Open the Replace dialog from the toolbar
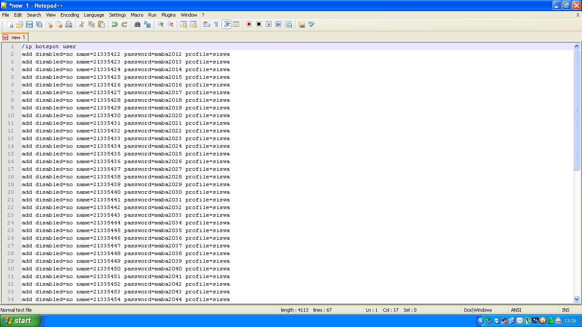 (x=147, y=25)
